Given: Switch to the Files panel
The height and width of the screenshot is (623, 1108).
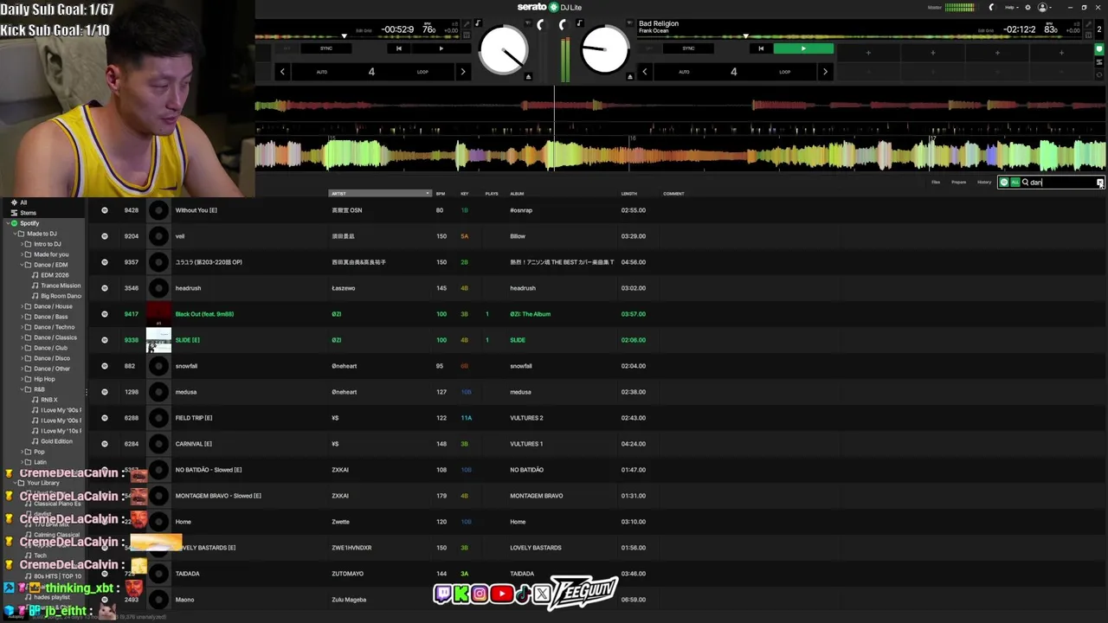Looking at the screenshot, I should [x=936, y=182].
